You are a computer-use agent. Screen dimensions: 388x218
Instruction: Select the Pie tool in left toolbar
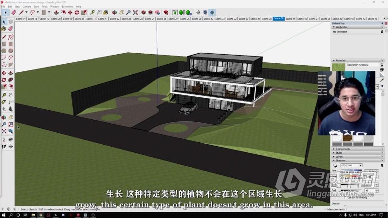11,65
